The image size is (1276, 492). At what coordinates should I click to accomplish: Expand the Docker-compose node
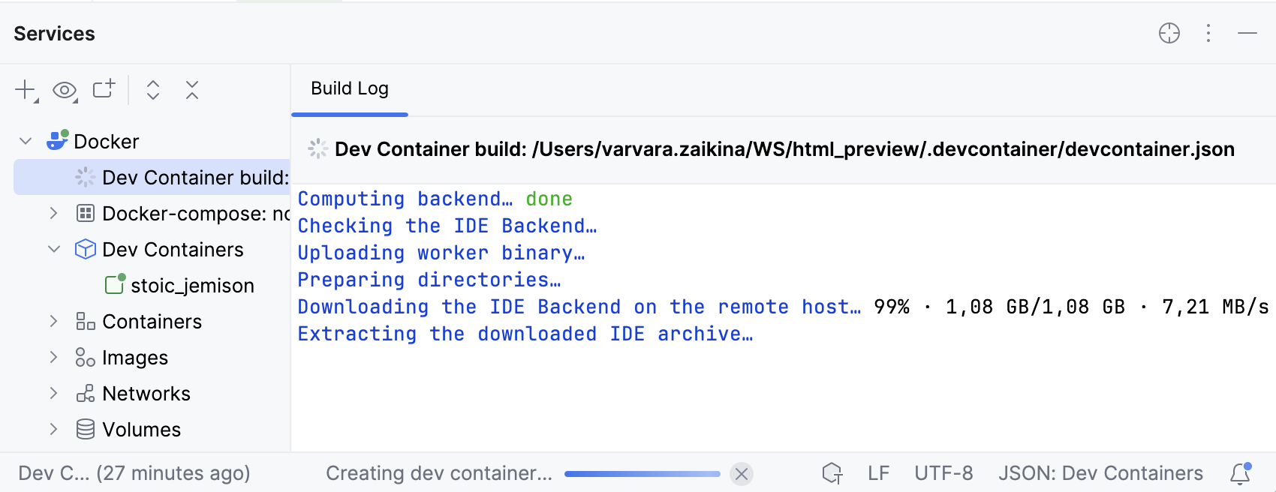point(53,213)
